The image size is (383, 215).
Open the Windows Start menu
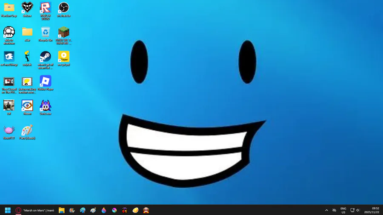click(x=8, y=210)
